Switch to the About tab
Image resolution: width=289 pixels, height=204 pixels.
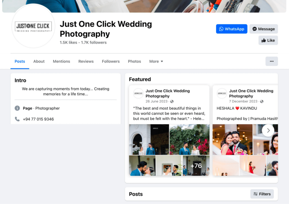coord(39,61)
